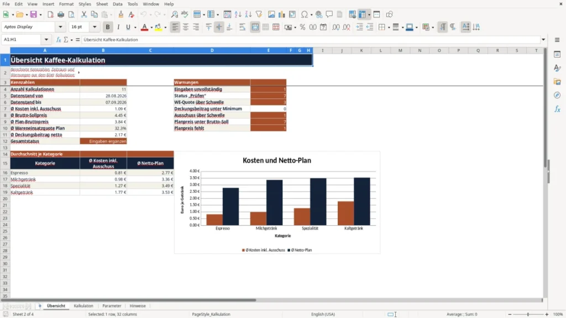566x318 pixels.
Task: Toggle bold formatting
Action: tap(108, 27)
